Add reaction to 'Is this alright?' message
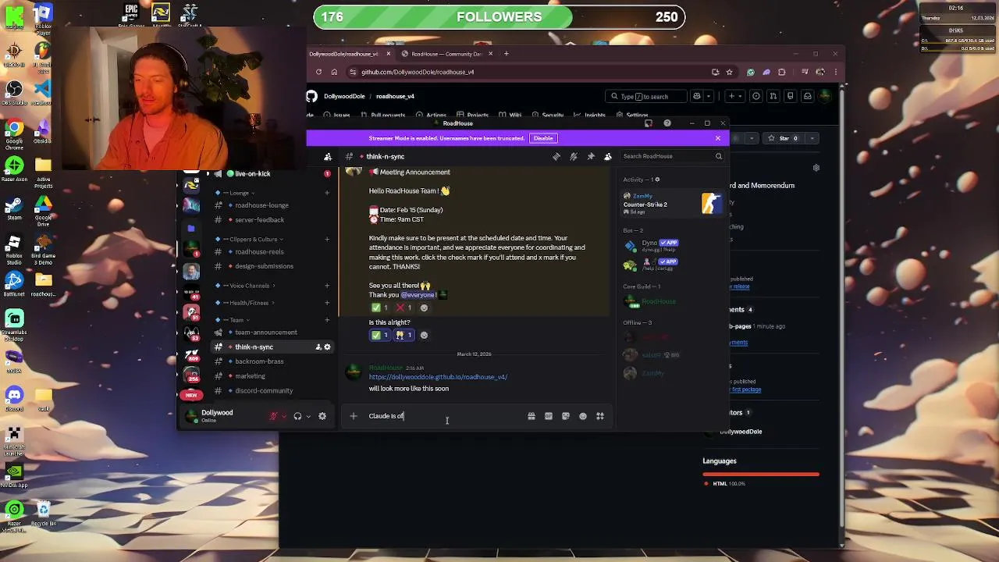This screenshot has height=562, width=999. click(424, 335)
